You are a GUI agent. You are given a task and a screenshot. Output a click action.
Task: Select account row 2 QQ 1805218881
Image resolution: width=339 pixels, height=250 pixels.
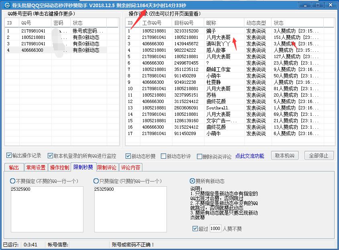tap(56, 37)
